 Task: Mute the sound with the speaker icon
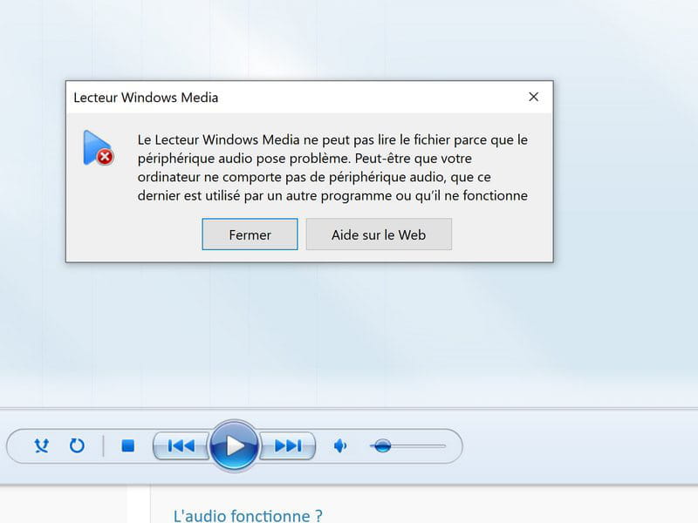point(340,445)
